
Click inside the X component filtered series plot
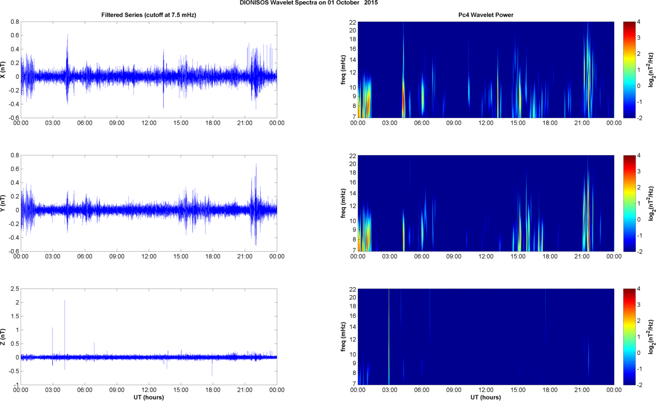(149, 69)
